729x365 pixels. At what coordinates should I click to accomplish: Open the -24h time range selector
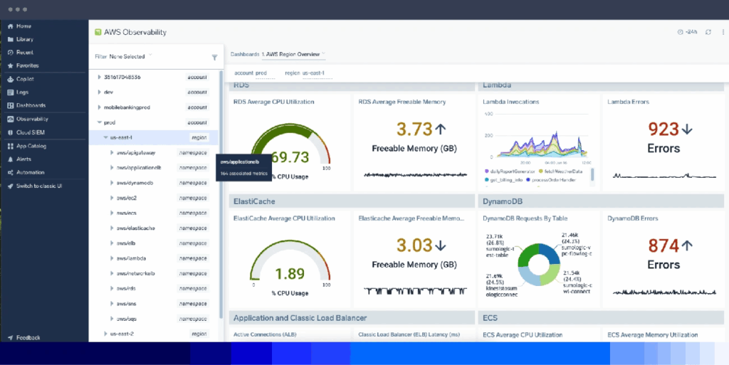pos(687,32)
